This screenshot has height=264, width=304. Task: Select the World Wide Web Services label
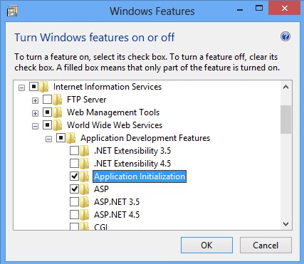[115, 125]
